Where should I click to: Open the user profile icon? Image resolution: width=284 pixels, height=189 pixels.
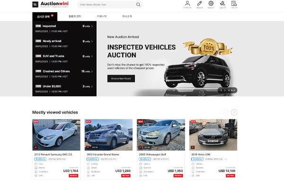pyautogui.click(x=187, y=3)
